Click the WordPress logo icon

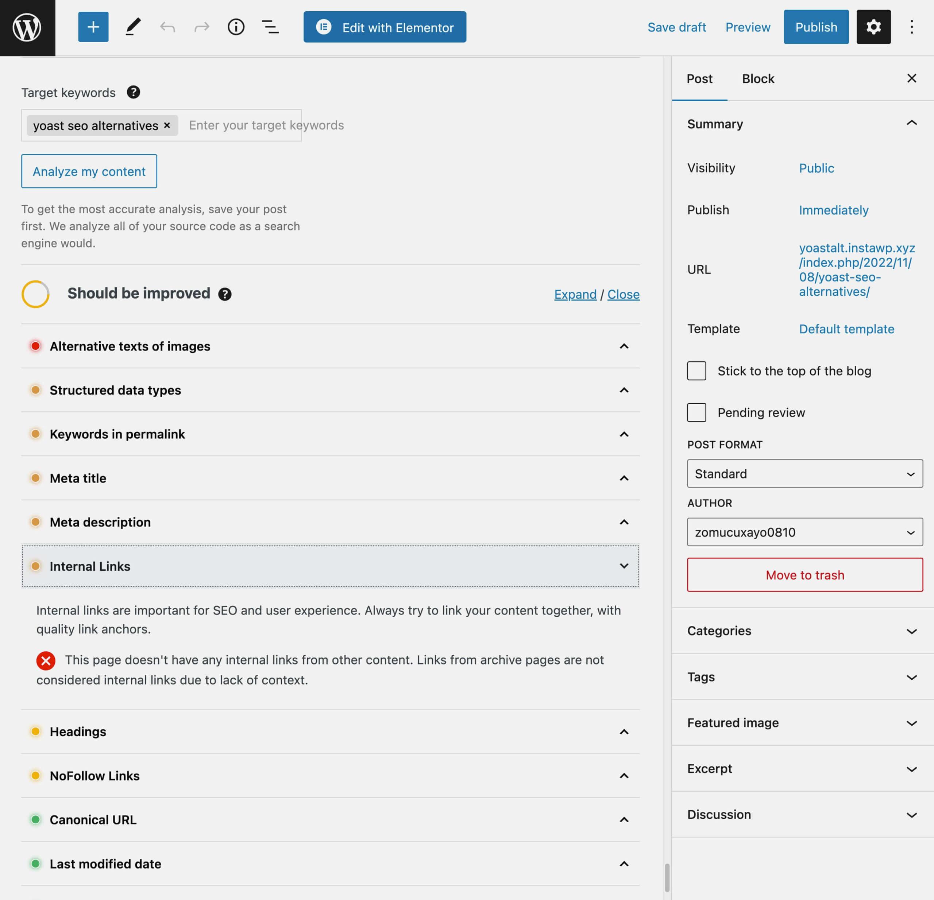pos(27,27)
